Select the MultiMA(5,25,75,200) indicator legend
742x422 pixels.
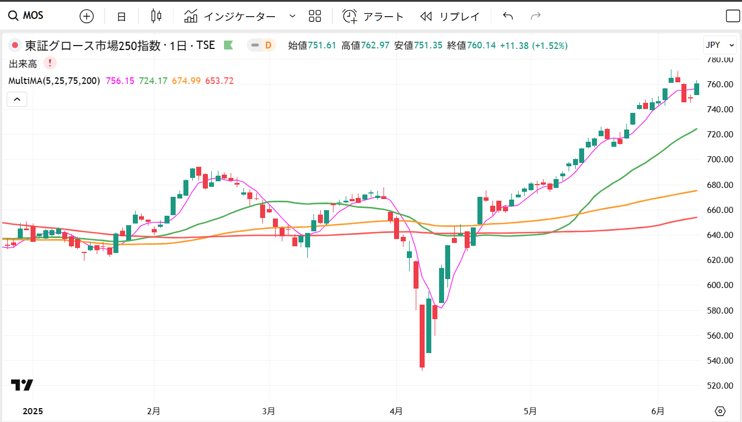tap(54, 81)
